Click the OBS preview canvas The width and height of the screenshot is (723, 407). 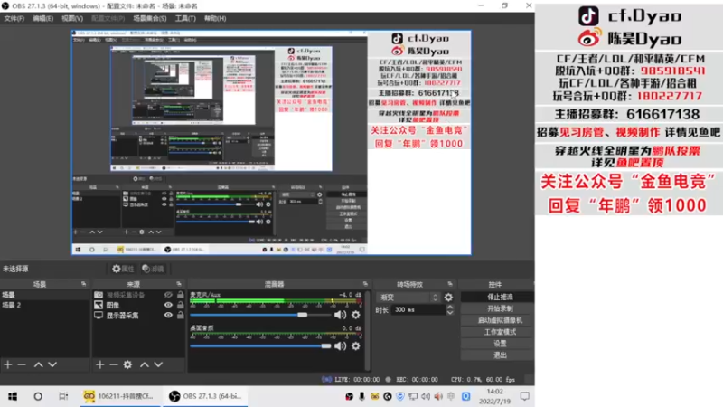point(271,143)
